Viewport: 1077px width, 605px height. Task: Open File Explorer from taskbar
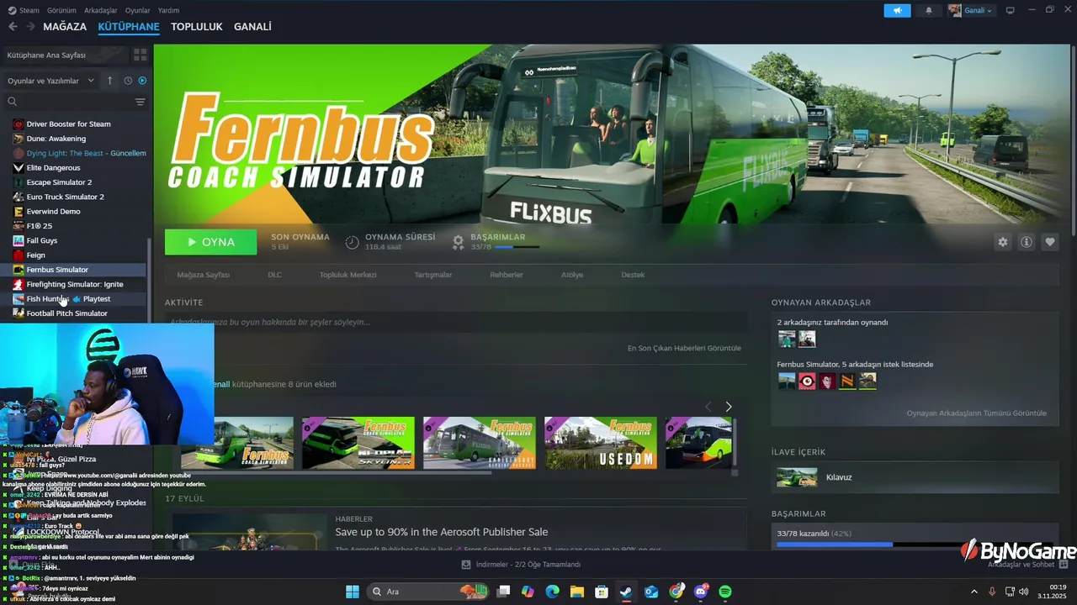coord(577,592)
